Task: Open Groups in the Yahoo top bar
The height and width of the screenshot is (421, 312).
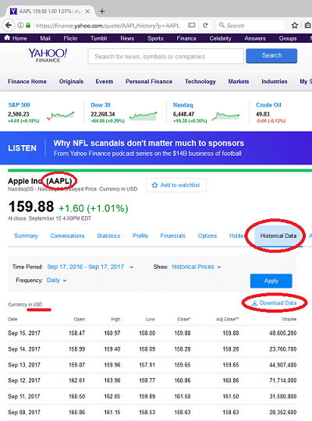Action: click(288, 38)
